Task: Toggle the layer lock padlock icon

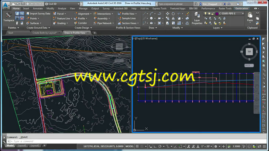Action: tap(213, 13)
